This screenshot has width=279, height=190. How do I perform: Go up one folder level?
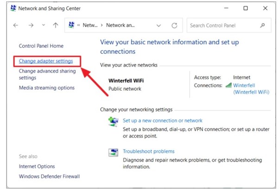(x=56, y=25)
